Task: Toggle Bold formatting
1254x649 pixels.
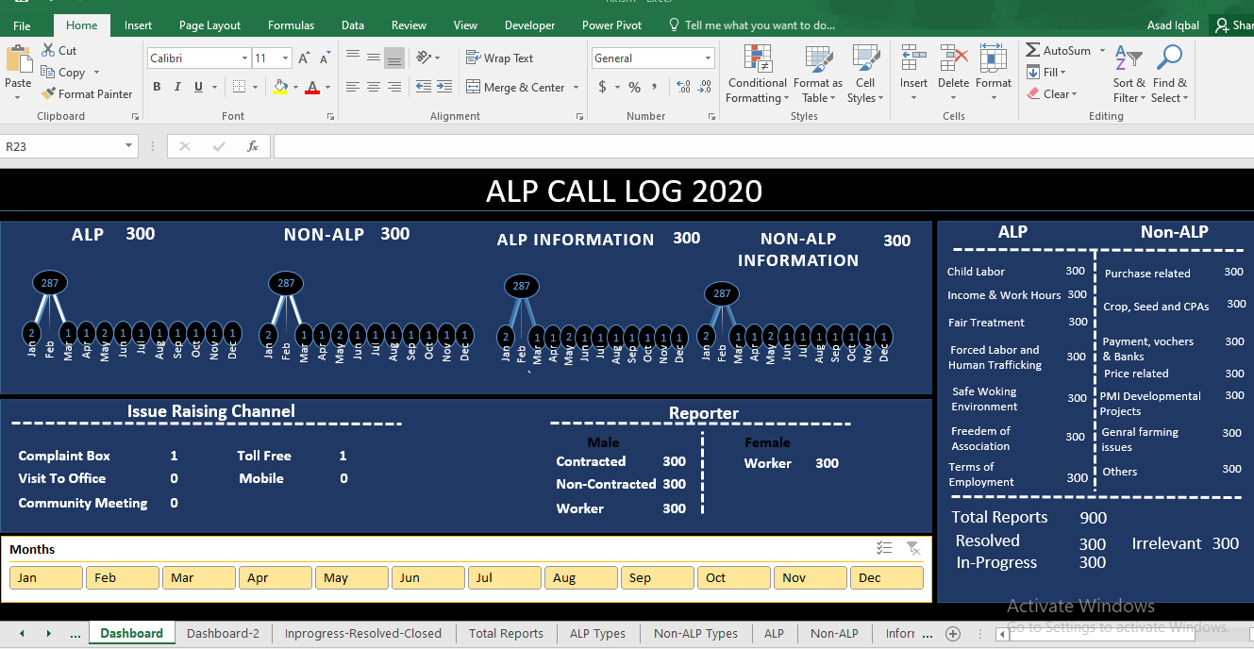Action: 157,87
